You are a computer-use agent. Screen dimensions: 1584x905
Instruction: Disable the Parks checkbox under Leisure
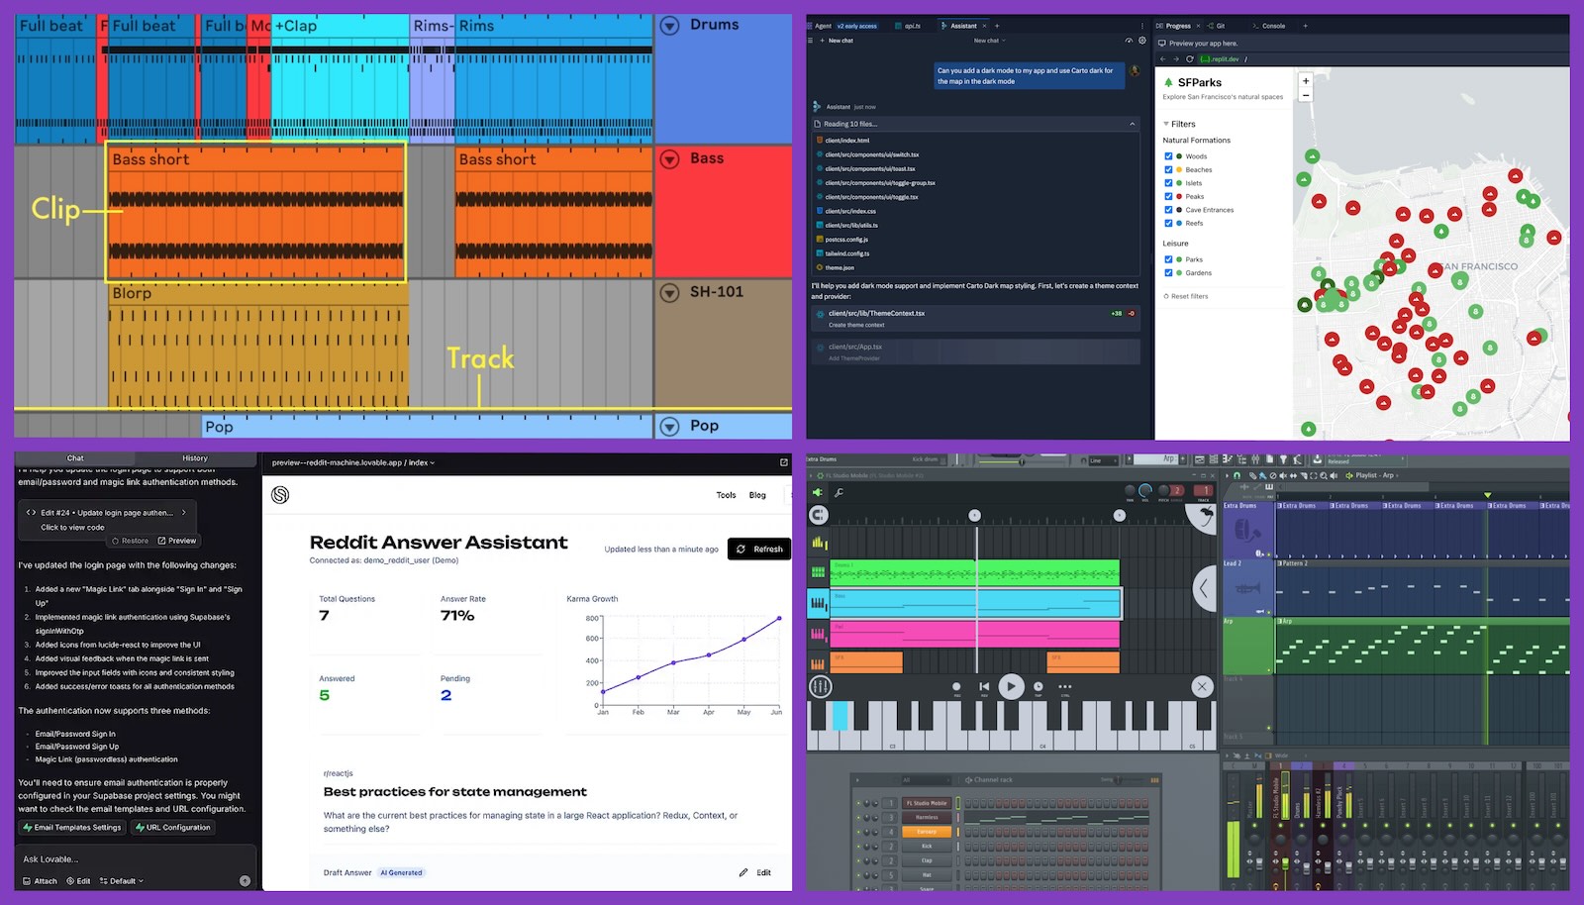1168,259
